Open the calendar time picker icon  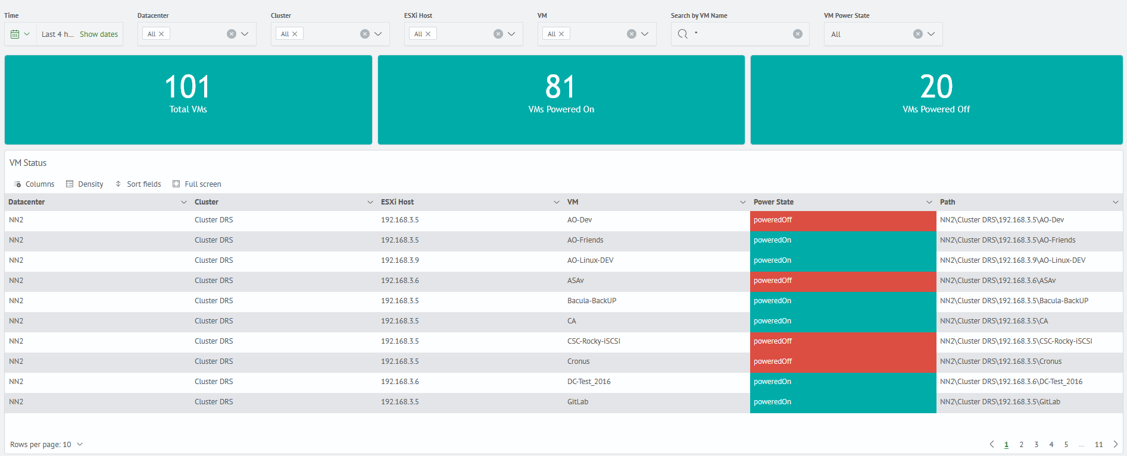15,34
